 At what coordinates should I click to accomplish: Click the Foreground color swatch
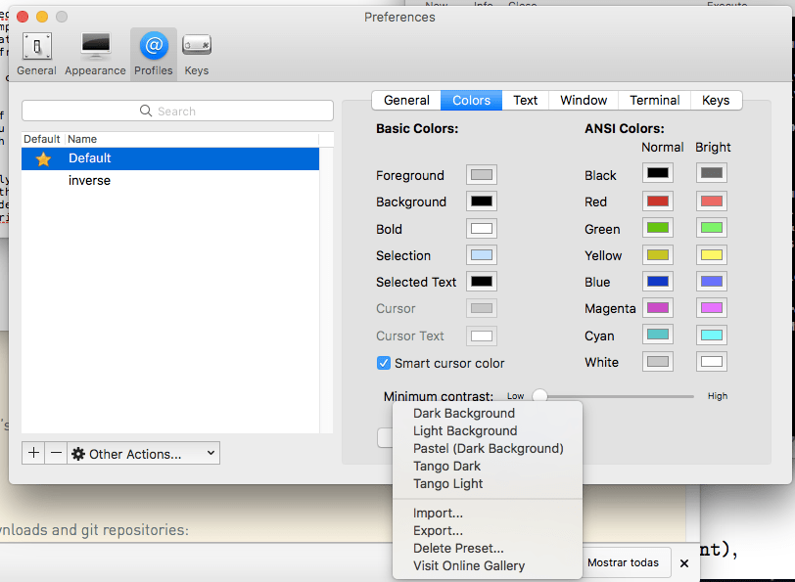click(481, 175)
